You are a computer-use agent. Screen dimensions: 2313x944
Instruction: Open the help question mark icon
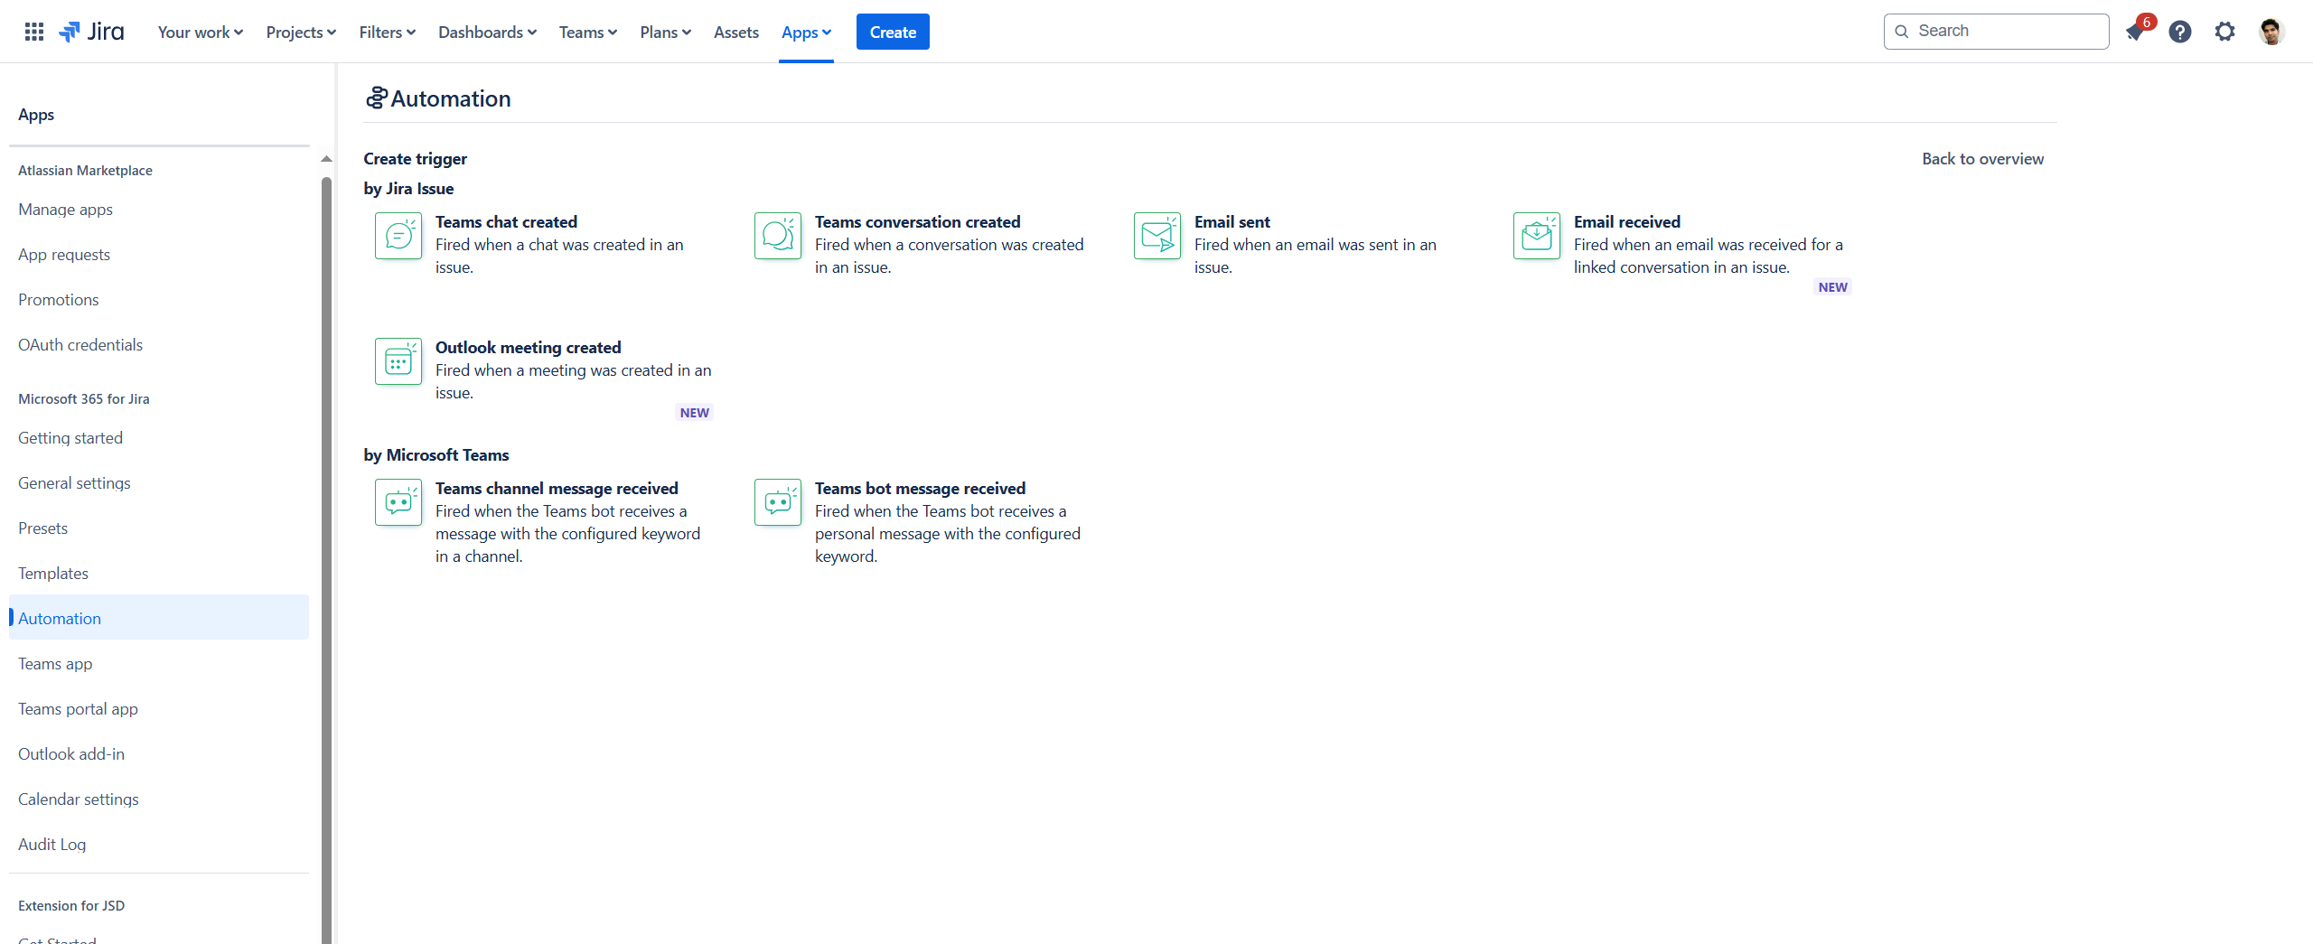pyautogui.click(x=2180, y=33)
